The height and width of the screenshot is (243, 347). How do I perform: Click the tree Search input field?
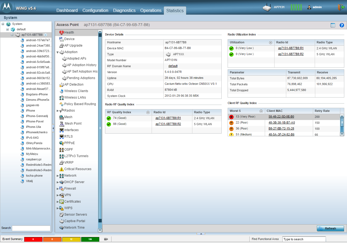[x=31, y=228]
